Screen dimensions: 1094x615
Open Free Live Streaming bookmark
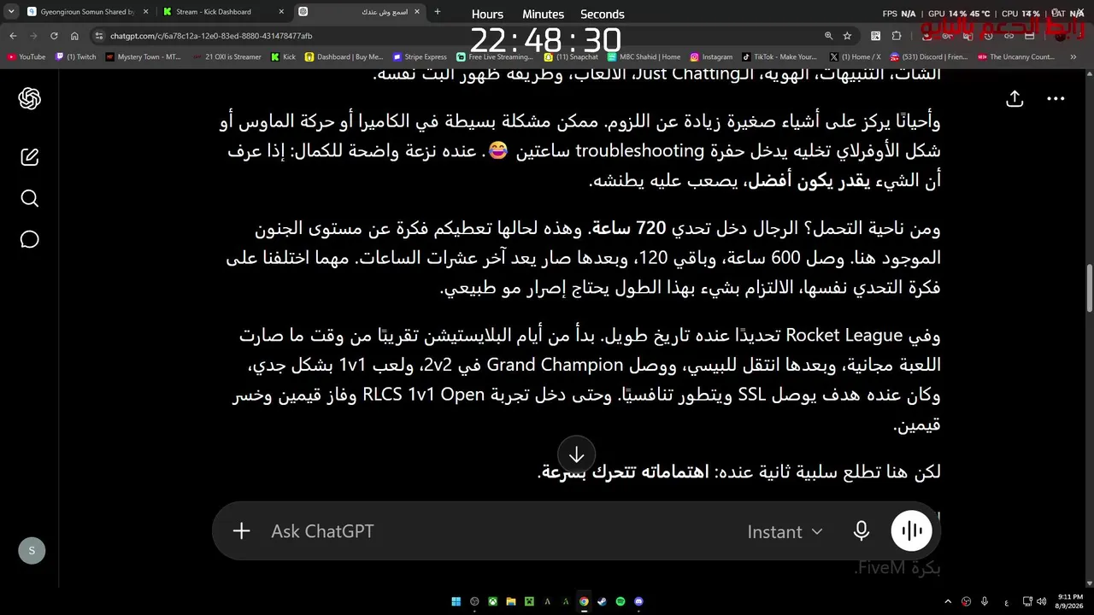click(495, 57)
